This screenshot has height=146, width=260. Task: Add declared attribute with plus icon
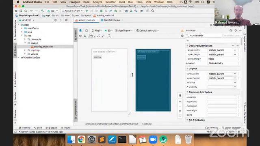(x=233, y=45)
